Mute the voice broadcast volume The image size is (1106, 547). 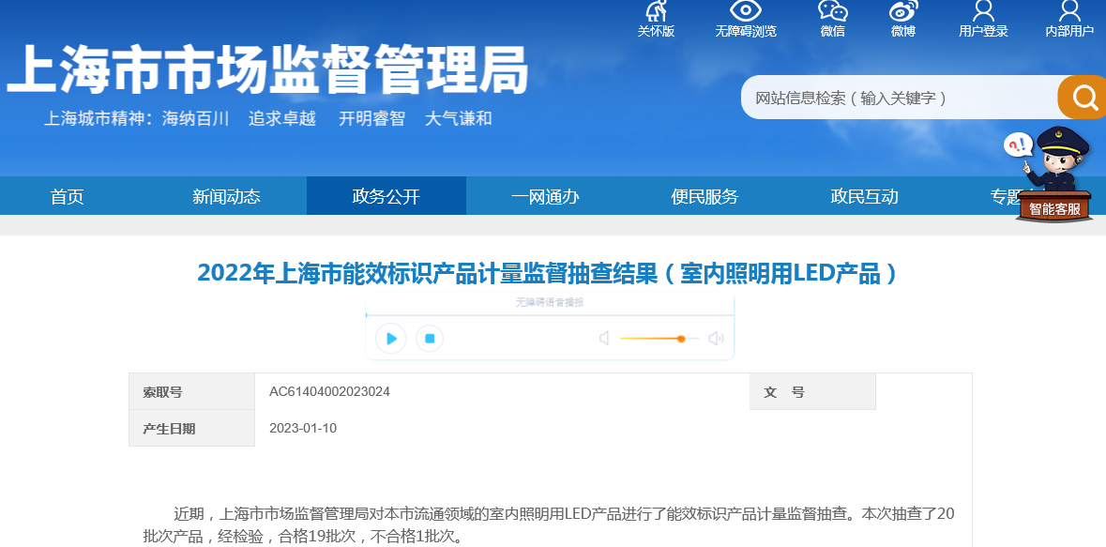[603, 337]
